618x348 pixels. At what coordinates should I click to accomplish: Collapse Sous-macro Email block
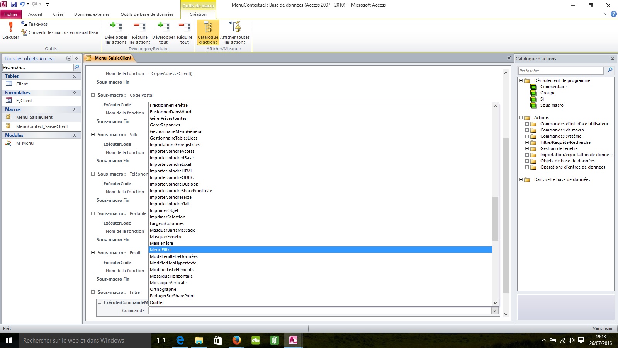tap(93, 252)
